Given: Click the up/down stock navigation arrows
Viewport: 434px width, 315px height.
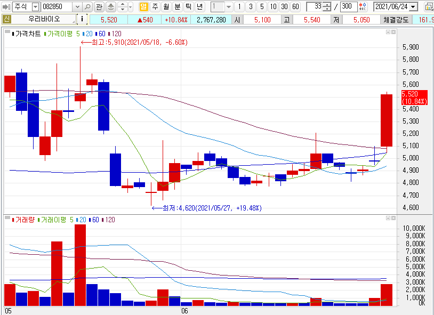Looking at the screenshot, I should click(x=123, y=6).
